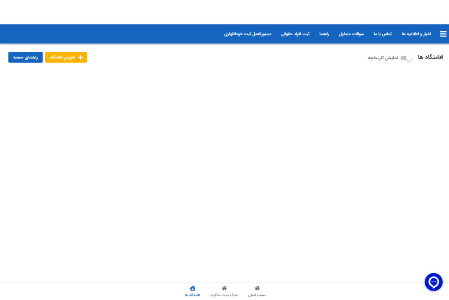Click the نمایش تاریخچه toggle label
The image size is (449, 300).
click(x=383, y=58)
